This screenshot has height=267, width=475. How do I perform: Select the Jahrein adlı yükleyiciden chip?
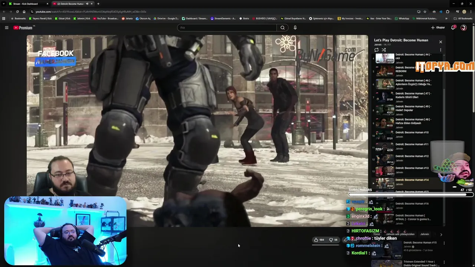[400, 234]
